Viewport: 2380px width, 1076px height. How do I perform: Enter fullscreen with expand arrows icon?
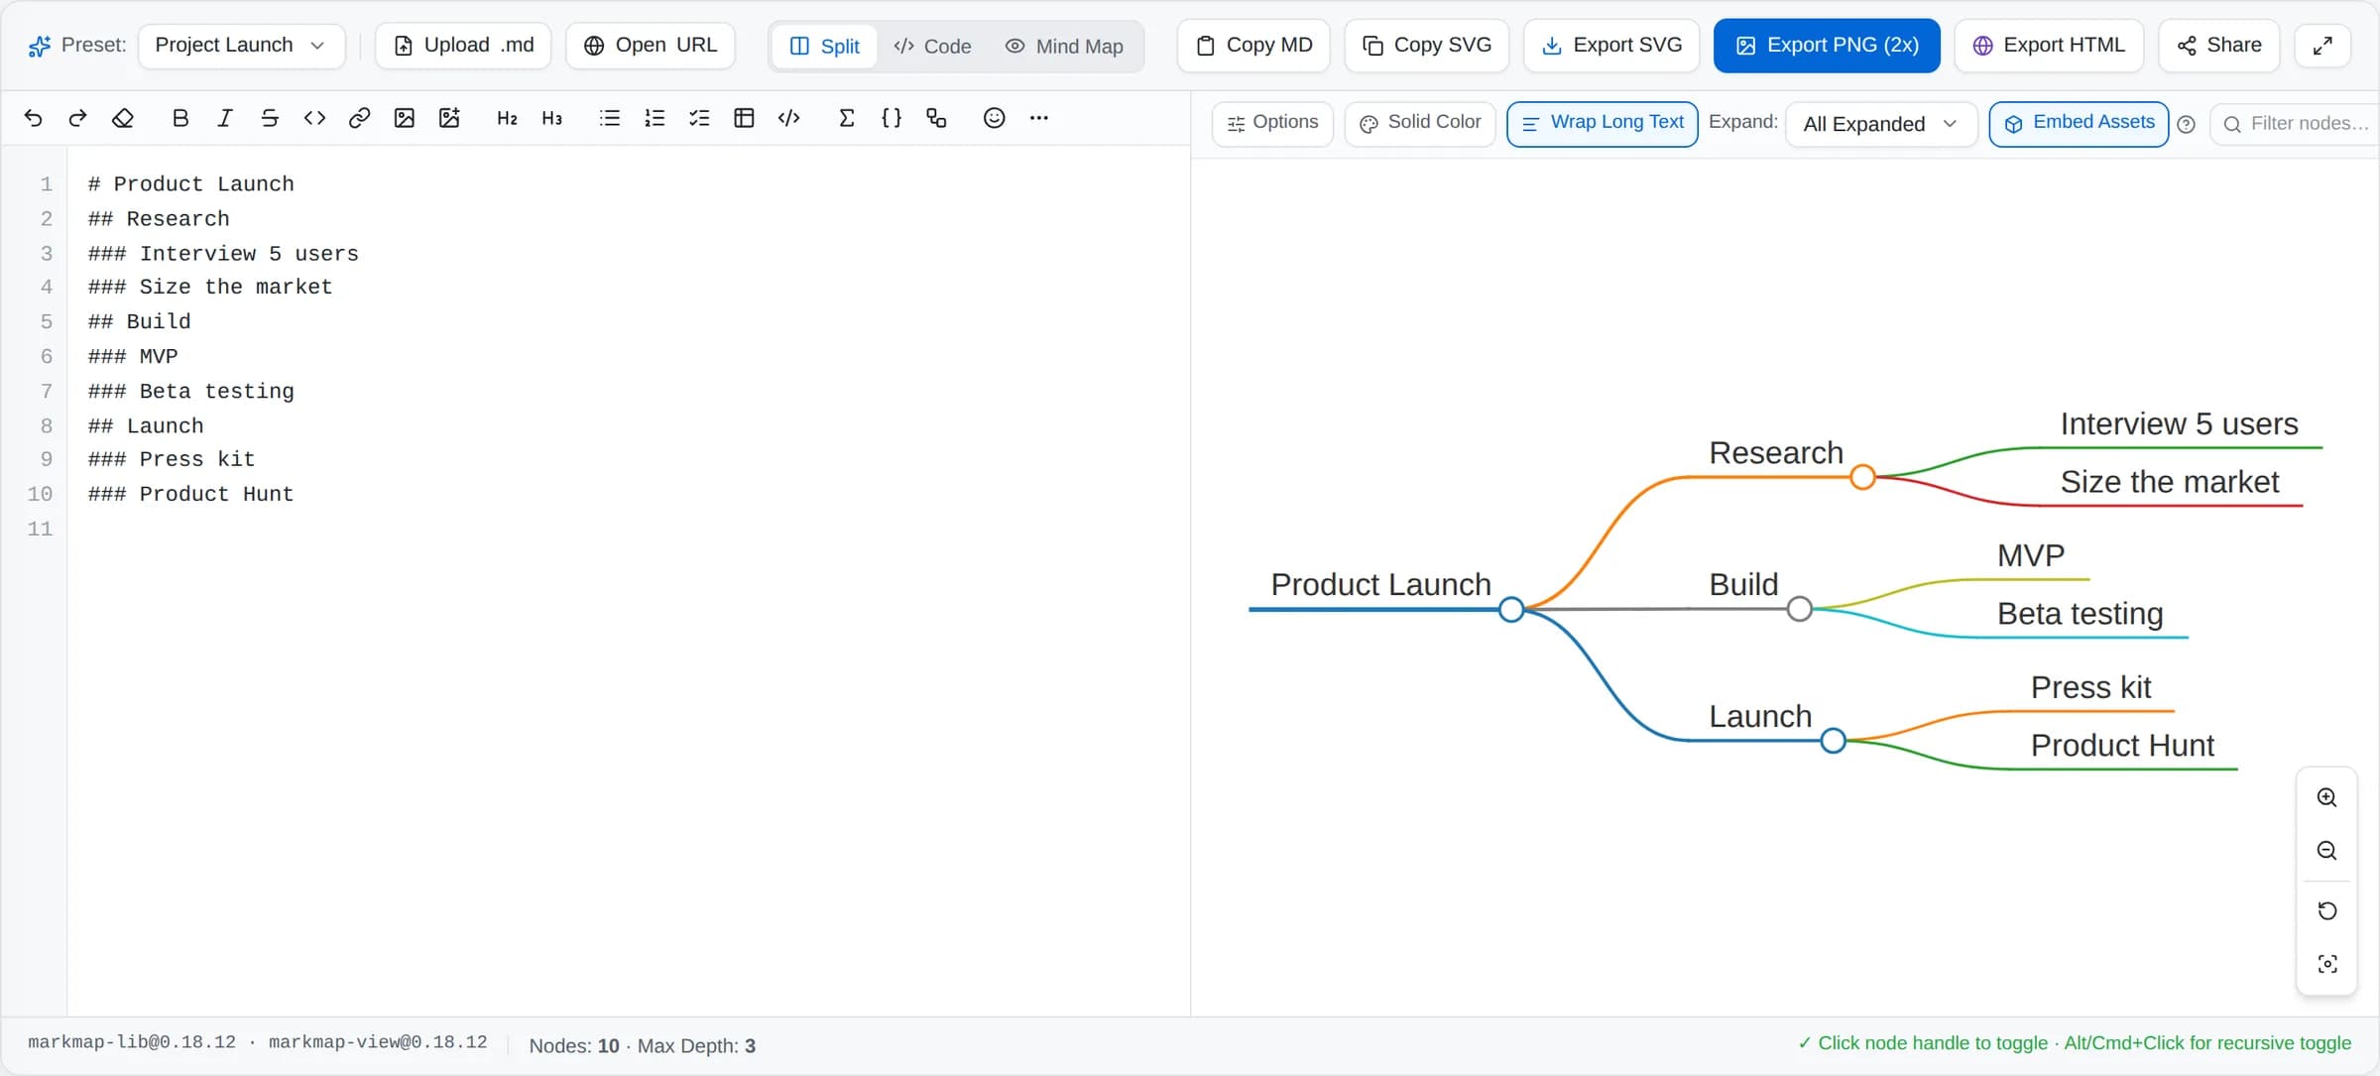[2322, 46]
